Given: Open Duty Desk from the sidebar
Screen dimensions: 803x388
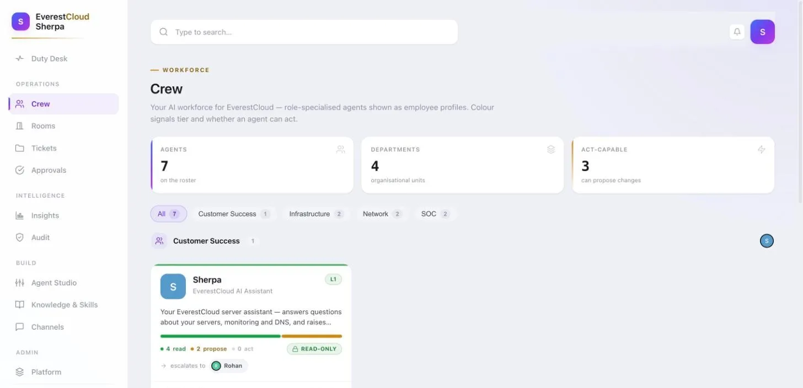Looking at the screenshot, I should point(63,58).
